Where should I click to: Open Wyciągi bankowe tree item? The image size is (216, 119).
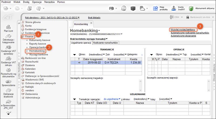click(39, 55)
